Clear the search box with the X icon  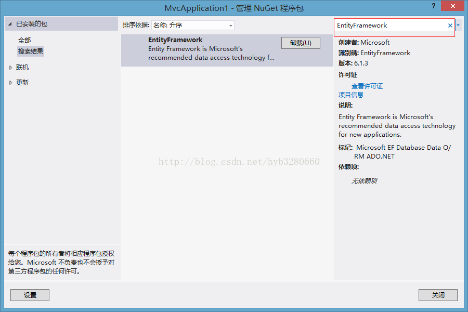coord(450,25)
